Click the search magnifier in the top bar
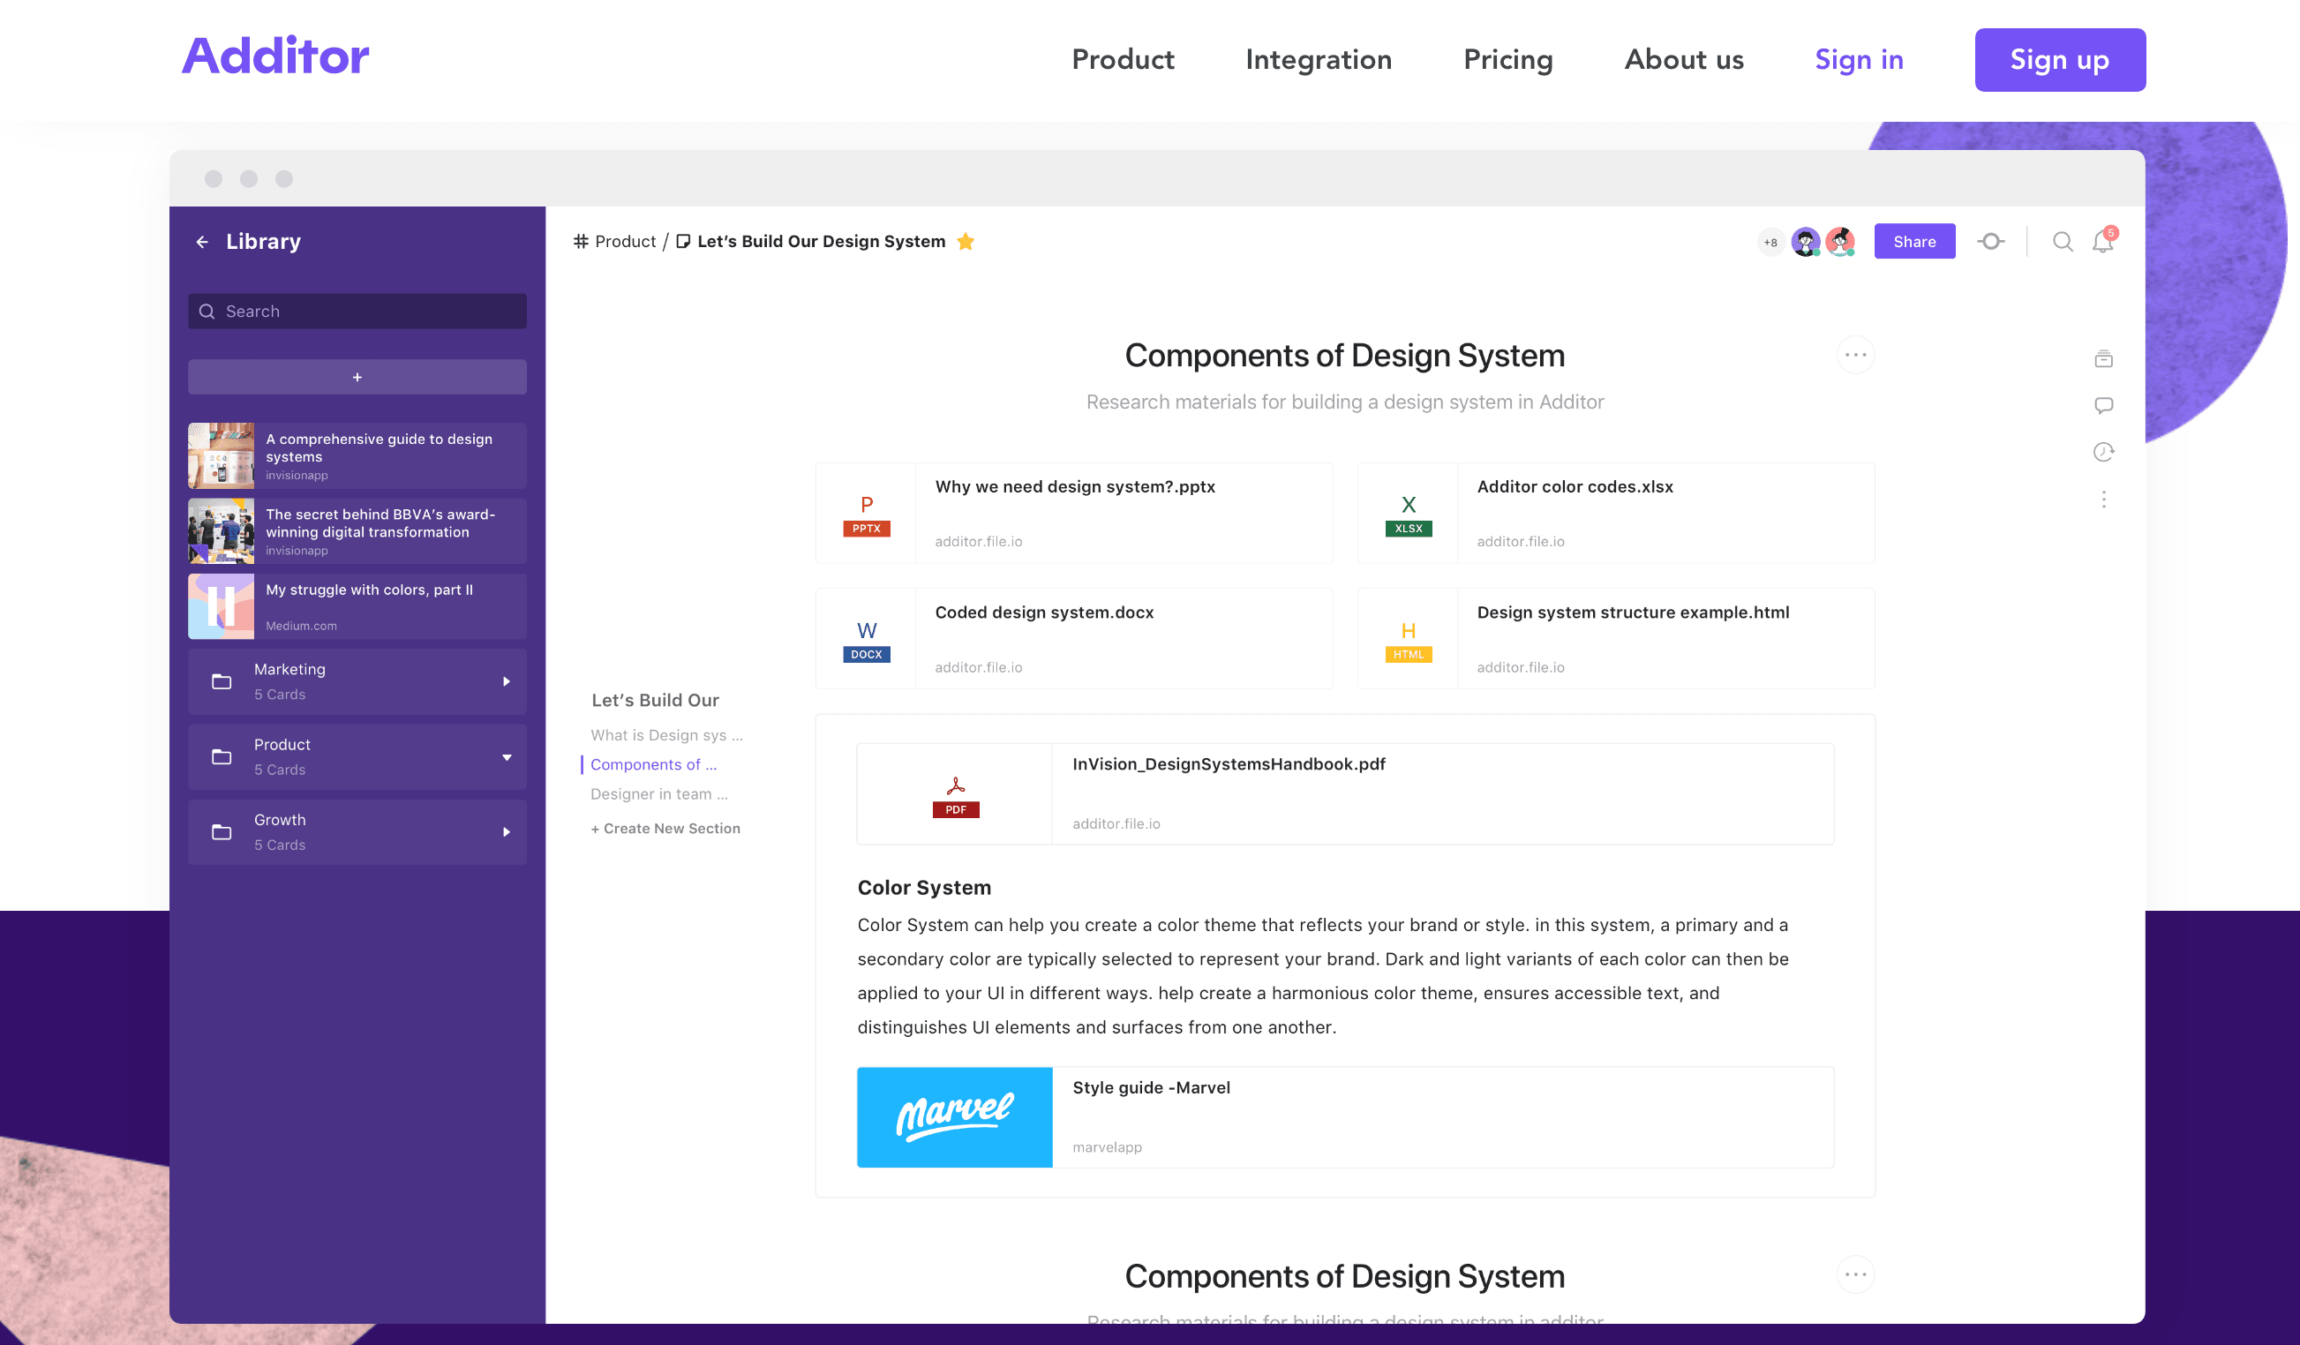This screenshot has height=1345, width=2300. (2062, 242)
